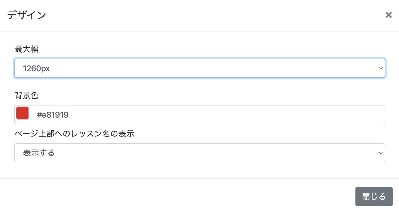Image resolution: width=399 pixels, height=214 pixels.
Task: Open the red 背景色 color swatch
Action: tap(22, 113)
